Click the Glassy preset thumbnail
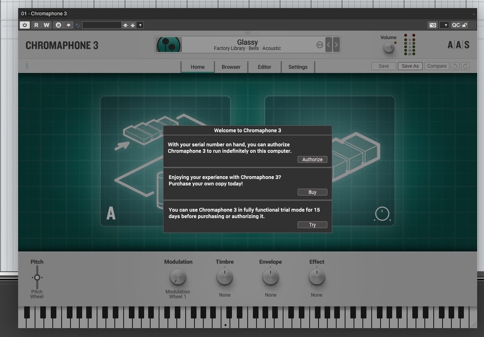This screenshot has width=484, height=337. click(x=169, y=44)
